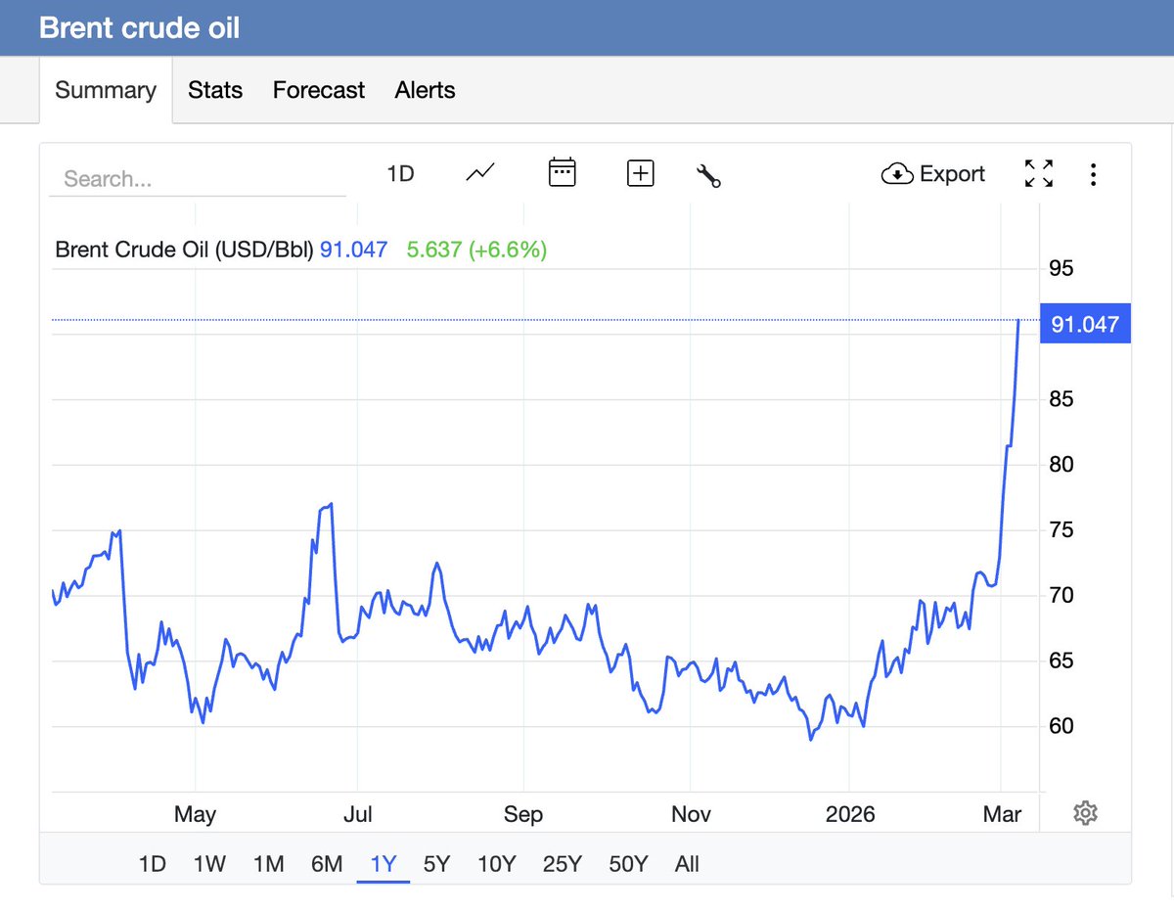The width and height of the screenshot is (1174, 911).
Task: Open the chart type line icon
Action: (x=480, y=173)
